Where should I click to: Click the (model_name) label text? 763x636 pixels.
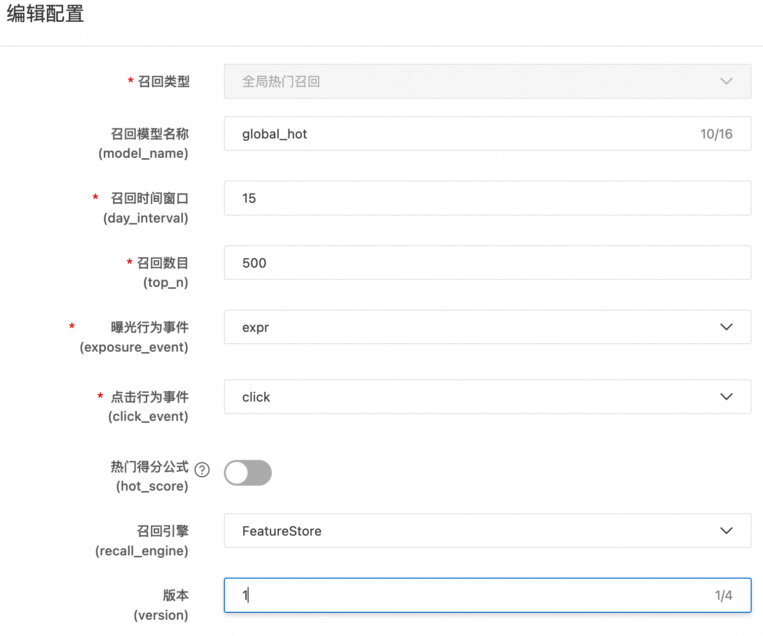click(x=143, y=153)
